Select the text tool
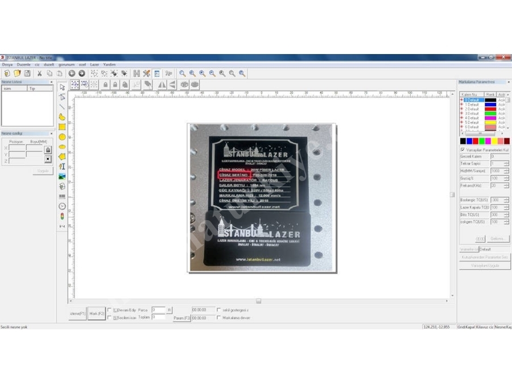Image resolution: width=512 pixels, height=384 pixels. (62, 167)
